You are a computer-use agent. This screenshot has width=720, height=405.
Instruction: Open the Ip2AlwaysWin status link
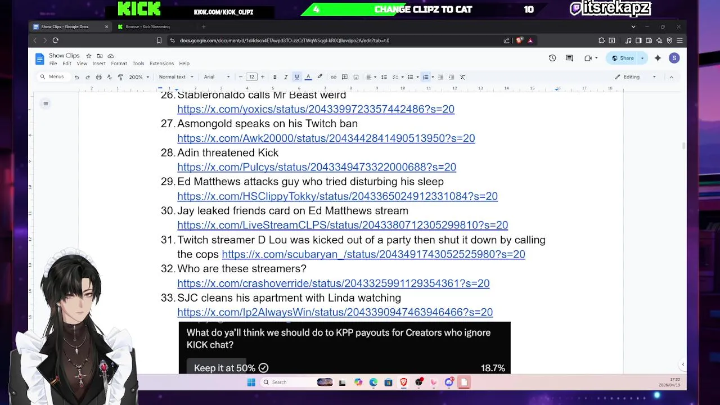click(335, 312)
